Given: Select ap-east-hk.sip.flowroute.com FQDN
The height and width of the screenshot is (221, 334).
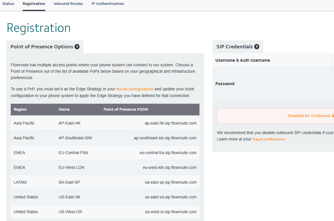Looking at the screenshot, I should click(x=170, y=123).
